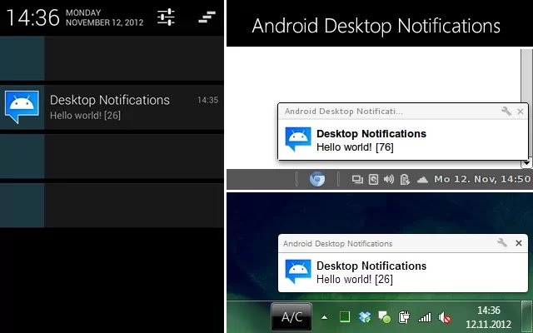Image resolution: width=533 pixels, height=333 pixels.
Task: Open the Mo 12. Nov, 14:50 panel clock
Action: coord(482,179)
